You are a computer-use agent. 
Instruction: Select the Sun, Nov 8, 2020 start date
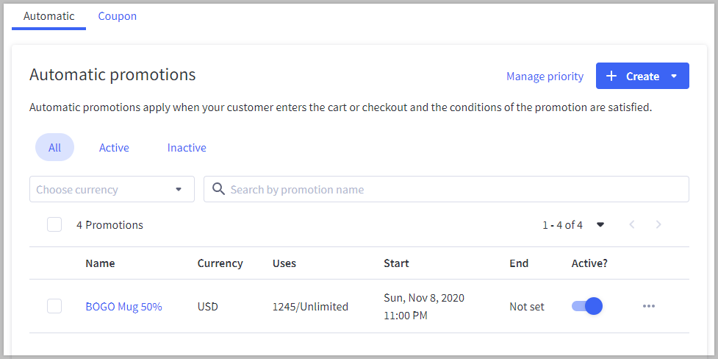(424, 298)
